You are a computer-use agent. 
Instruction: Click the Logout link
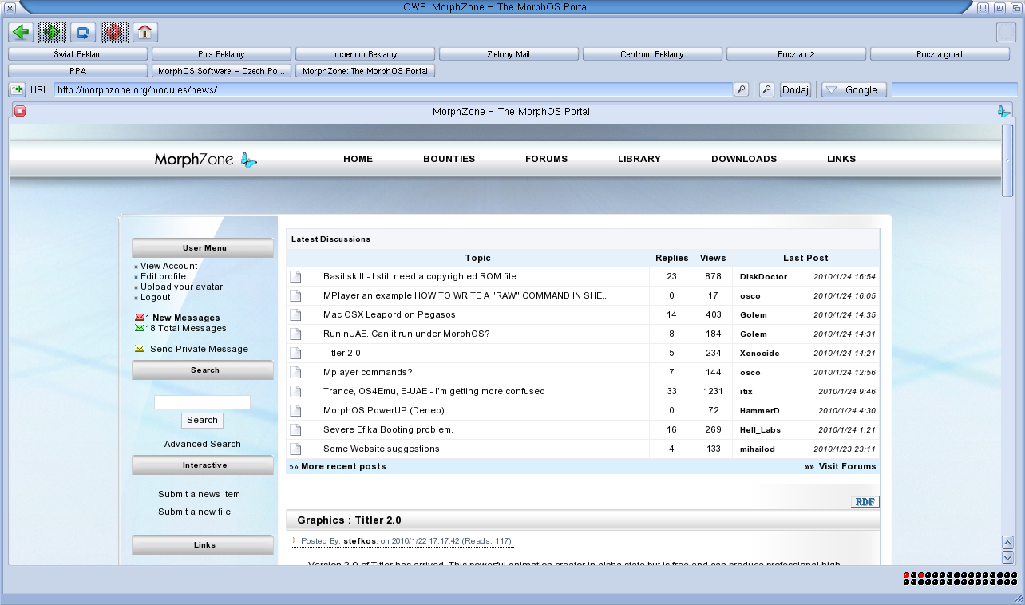(155, 297)
